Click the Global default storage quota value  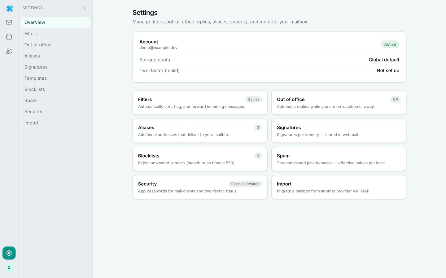point(384,60)
